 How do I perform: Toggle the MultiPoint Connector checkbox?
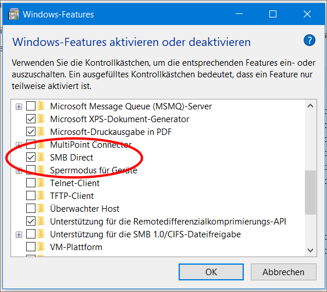pos(31,145)
